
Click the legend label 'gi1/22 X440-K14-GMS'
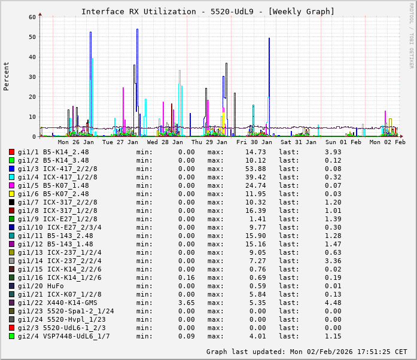[x=57, y=303]
